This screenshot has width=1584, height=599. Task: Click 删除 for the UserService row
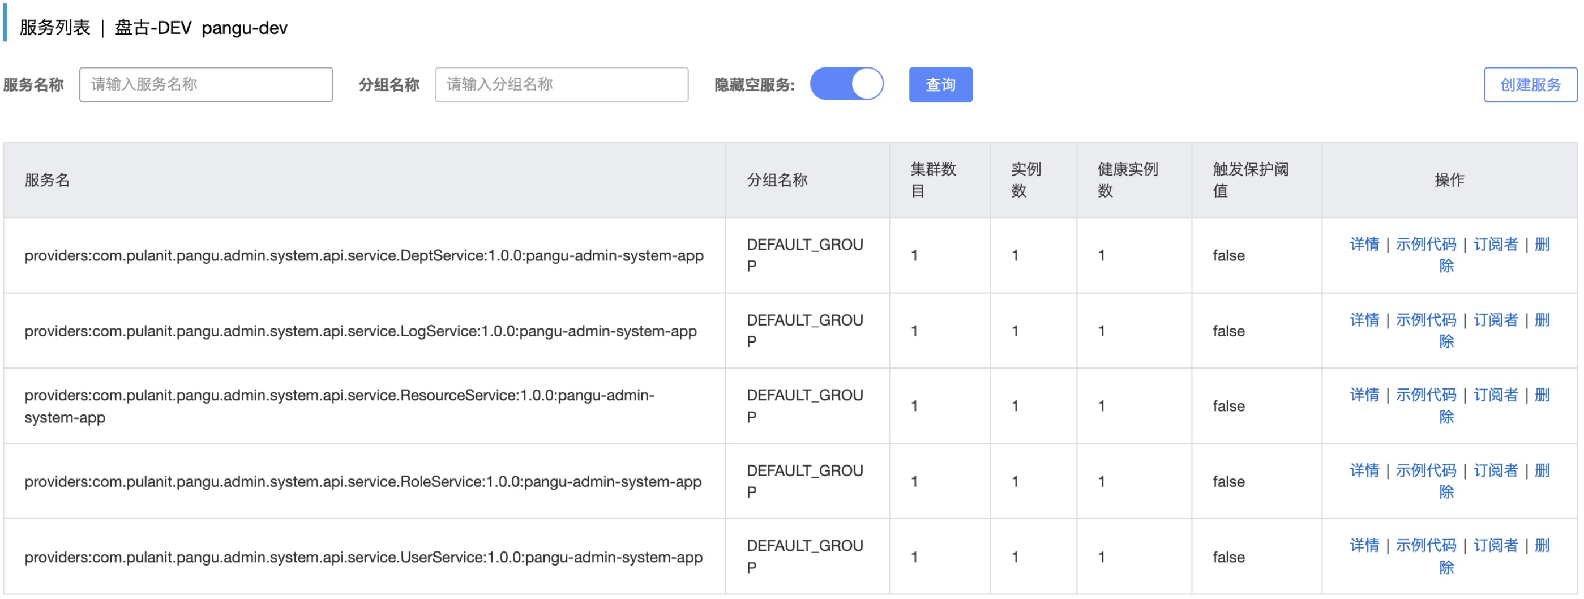pyautogui.click(x=1542, y=546)
